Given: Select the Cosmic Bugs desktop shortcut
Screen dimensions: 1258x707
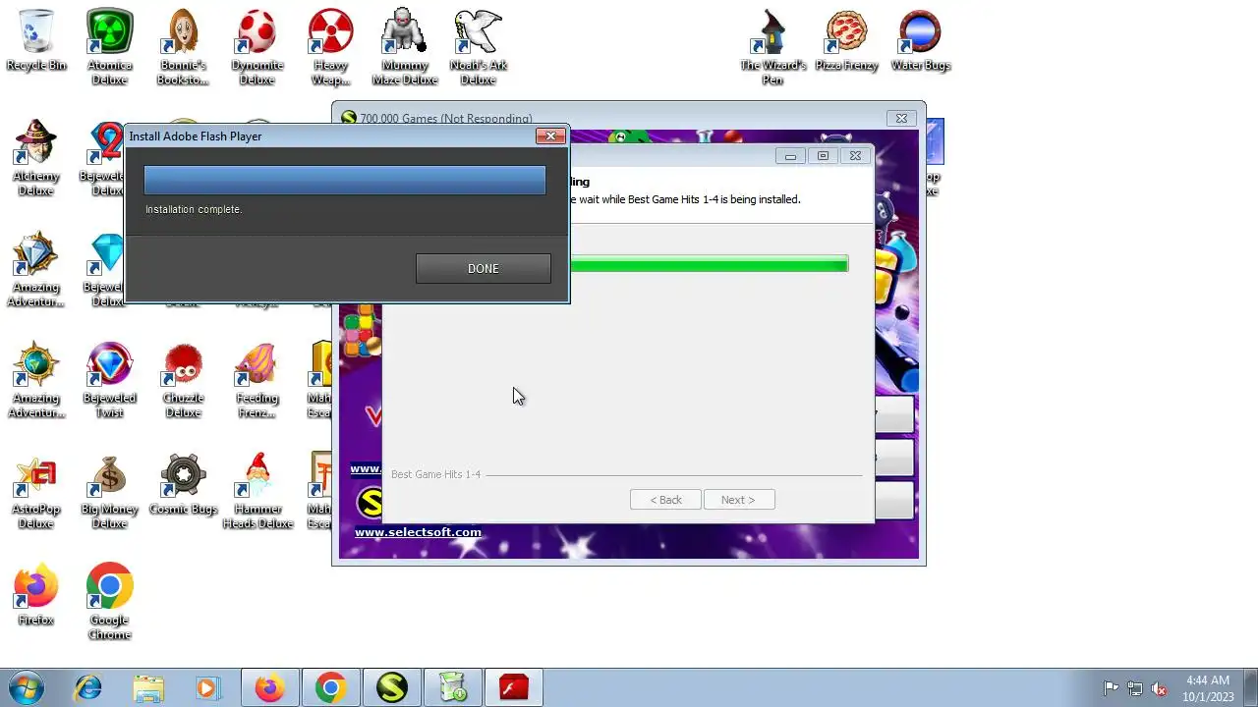Looking at the screenshot, I should click(x=183, y=485).
